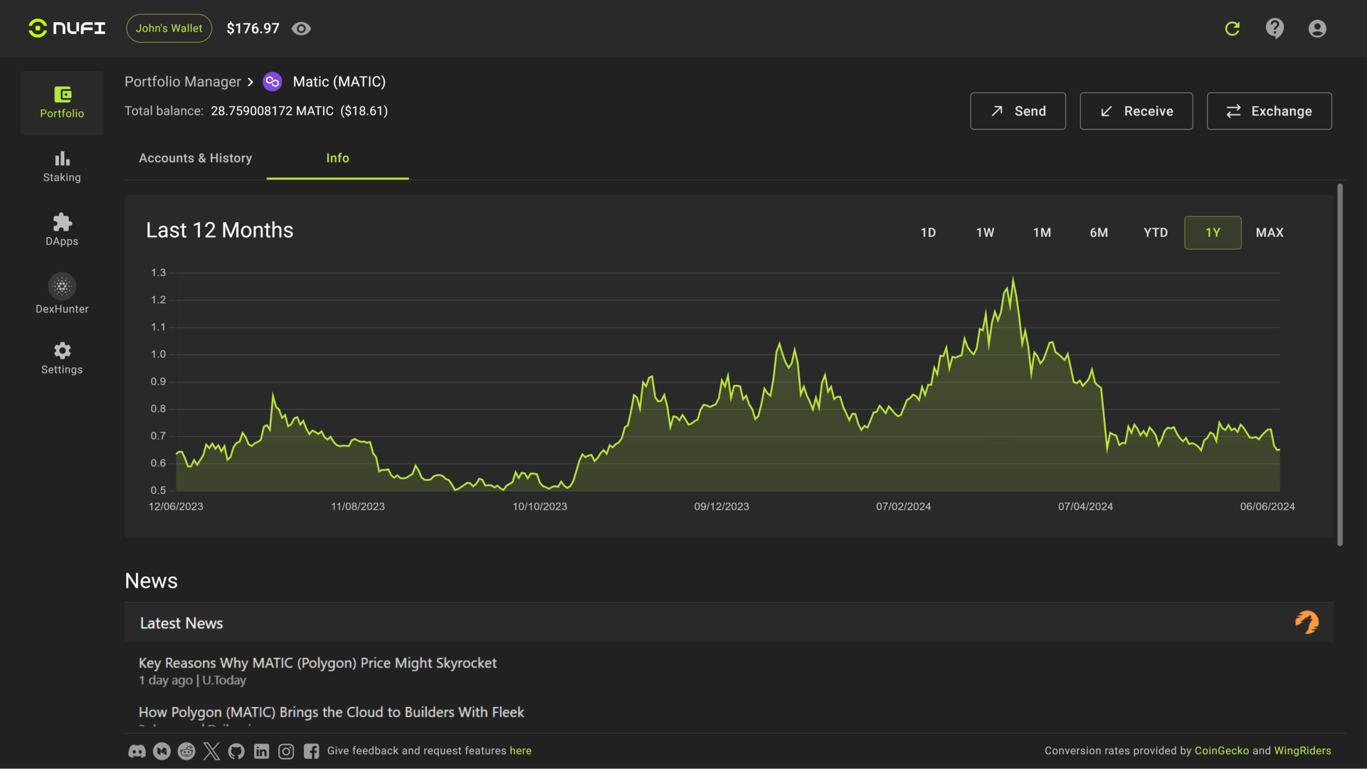Click the vertical scrollbar of info panel
The height and width of the screenshot is (769, 1367).
(1340, 364)
